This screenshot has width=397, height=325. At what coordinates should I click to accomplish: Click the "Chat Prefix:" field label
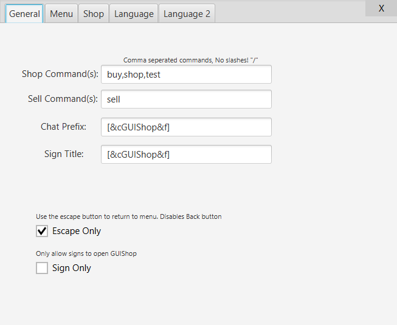pos(63,127)
